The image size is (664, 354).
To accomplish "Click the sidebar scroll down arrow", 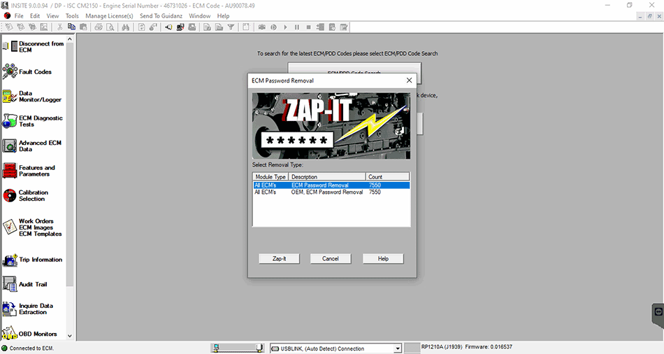I will coord(70,336).
